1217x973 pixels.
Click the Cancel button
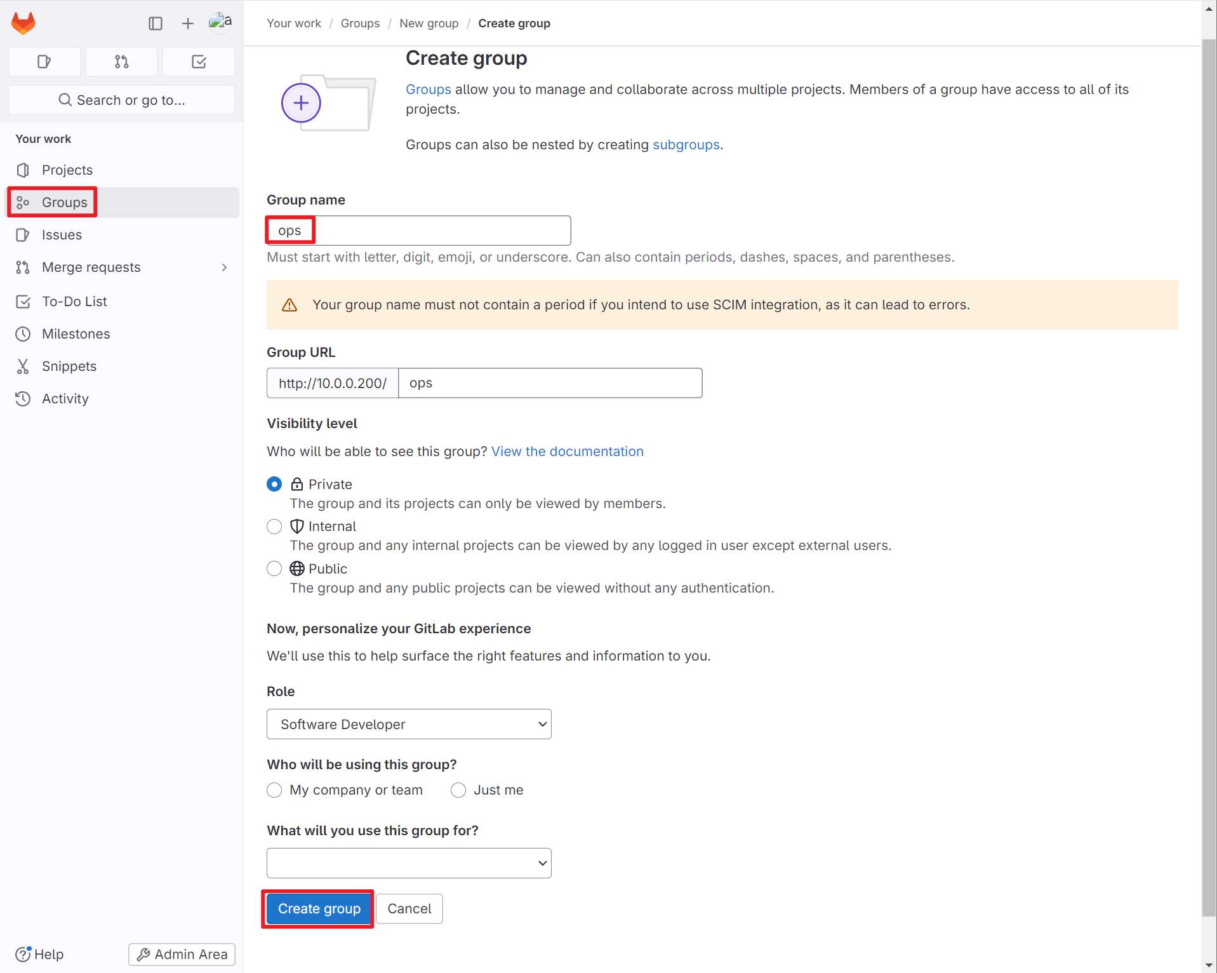409,909
